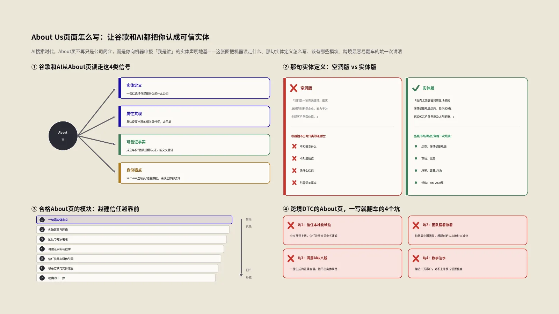This screenshot has width=559, height=314.
Task: Click the 空洞版 label
Action: [x=306, y=88]
